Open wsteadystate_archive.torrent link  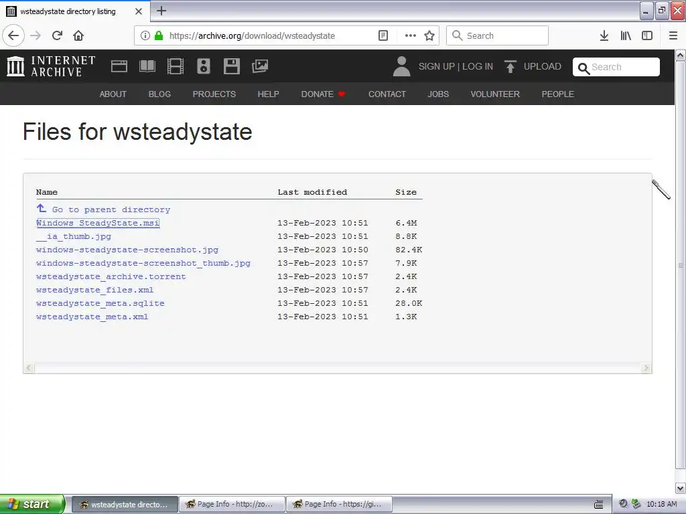coord(111,276)
